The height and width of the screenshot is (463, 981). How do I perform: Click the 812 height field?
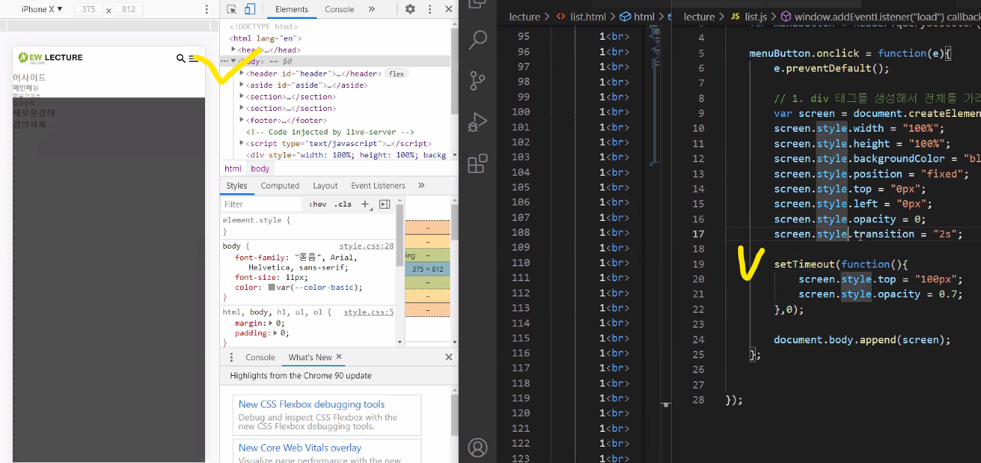129,9
